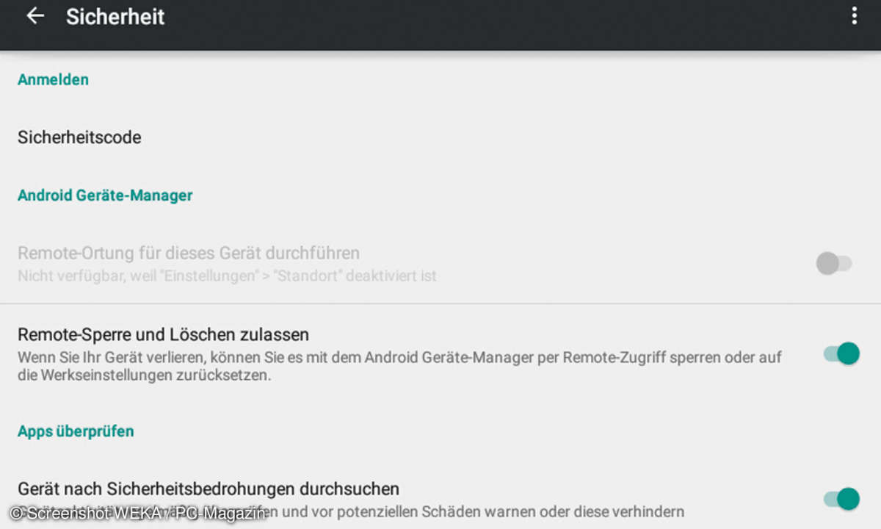881x529 pixels.
Task: Click the Gerät nach Sicherheitsbedrohungen durchsuchen label
Action: 209,489
